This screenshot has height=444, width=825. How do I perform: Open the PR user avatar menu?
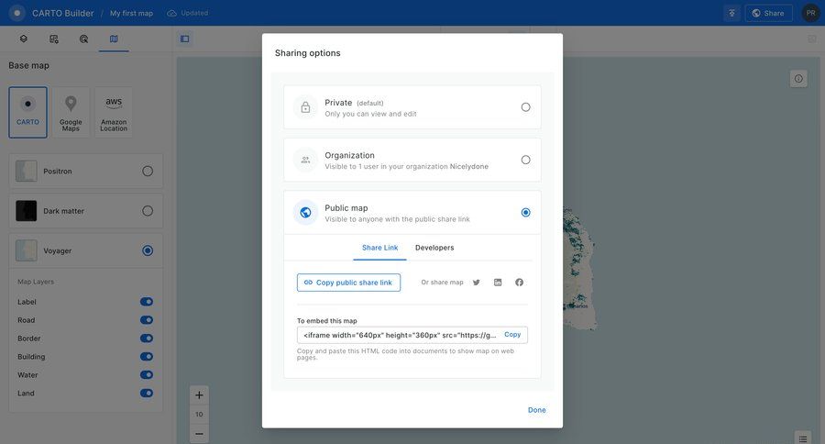click(811, 13)
